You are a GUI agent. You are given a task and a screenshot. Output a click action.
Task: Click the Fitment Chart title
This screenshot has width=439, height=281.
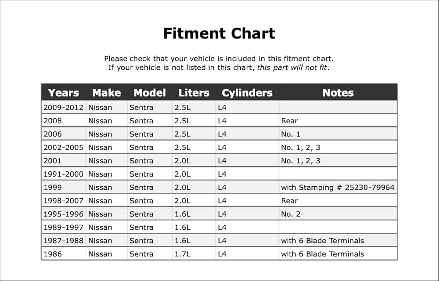(219, 33)
